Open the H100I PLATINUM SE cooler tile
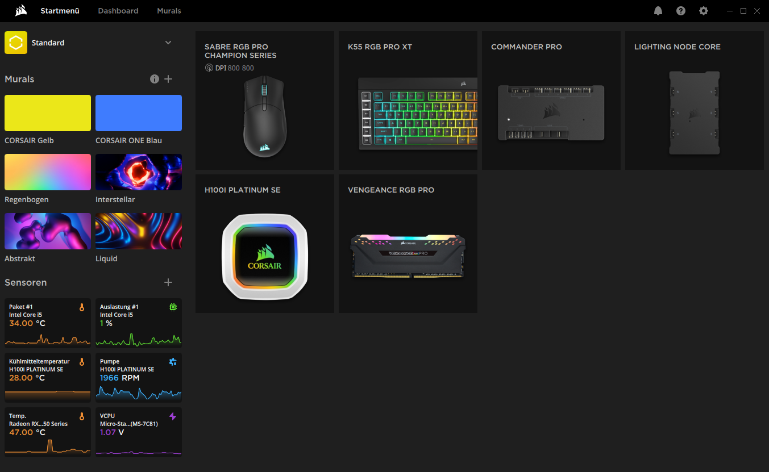This screenshot has width=769, height=472. 265,244
